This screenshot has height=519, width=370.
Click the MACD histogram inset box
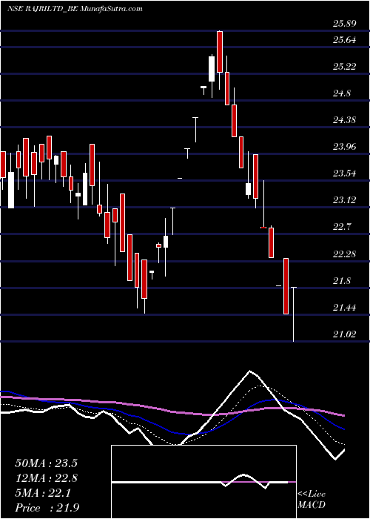[203, 482]
